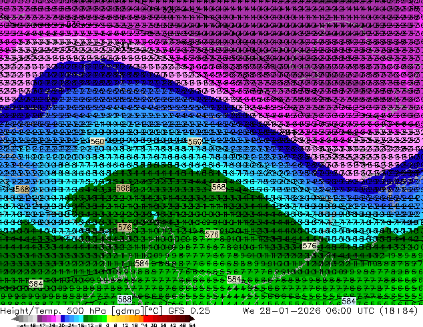This screenshot has height=327, width=423.
Task: Click the 588 contour height label
Action: point(125,299)
